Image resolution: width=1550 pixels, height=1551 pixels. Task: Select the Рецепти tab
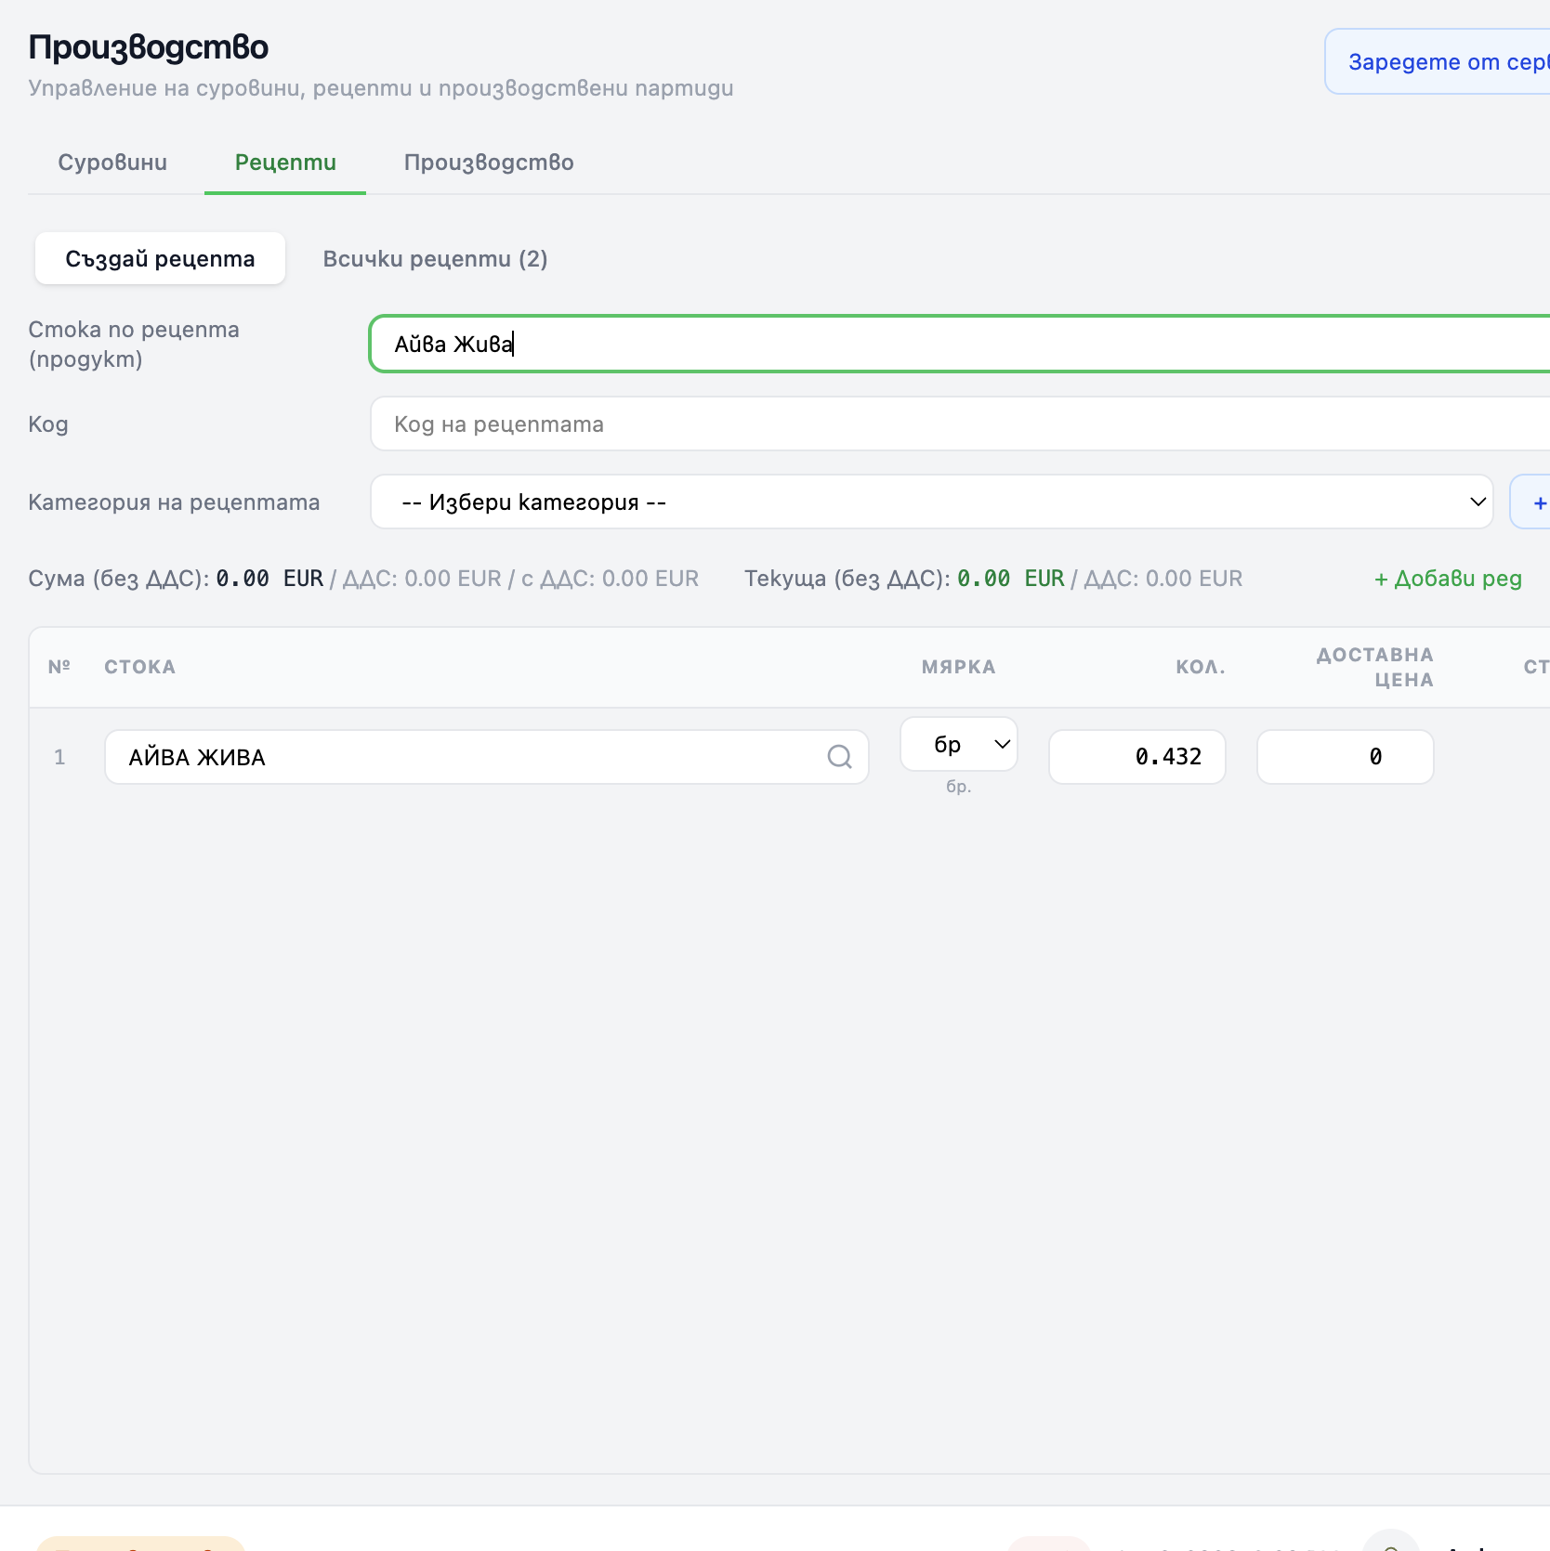[285, 163]
